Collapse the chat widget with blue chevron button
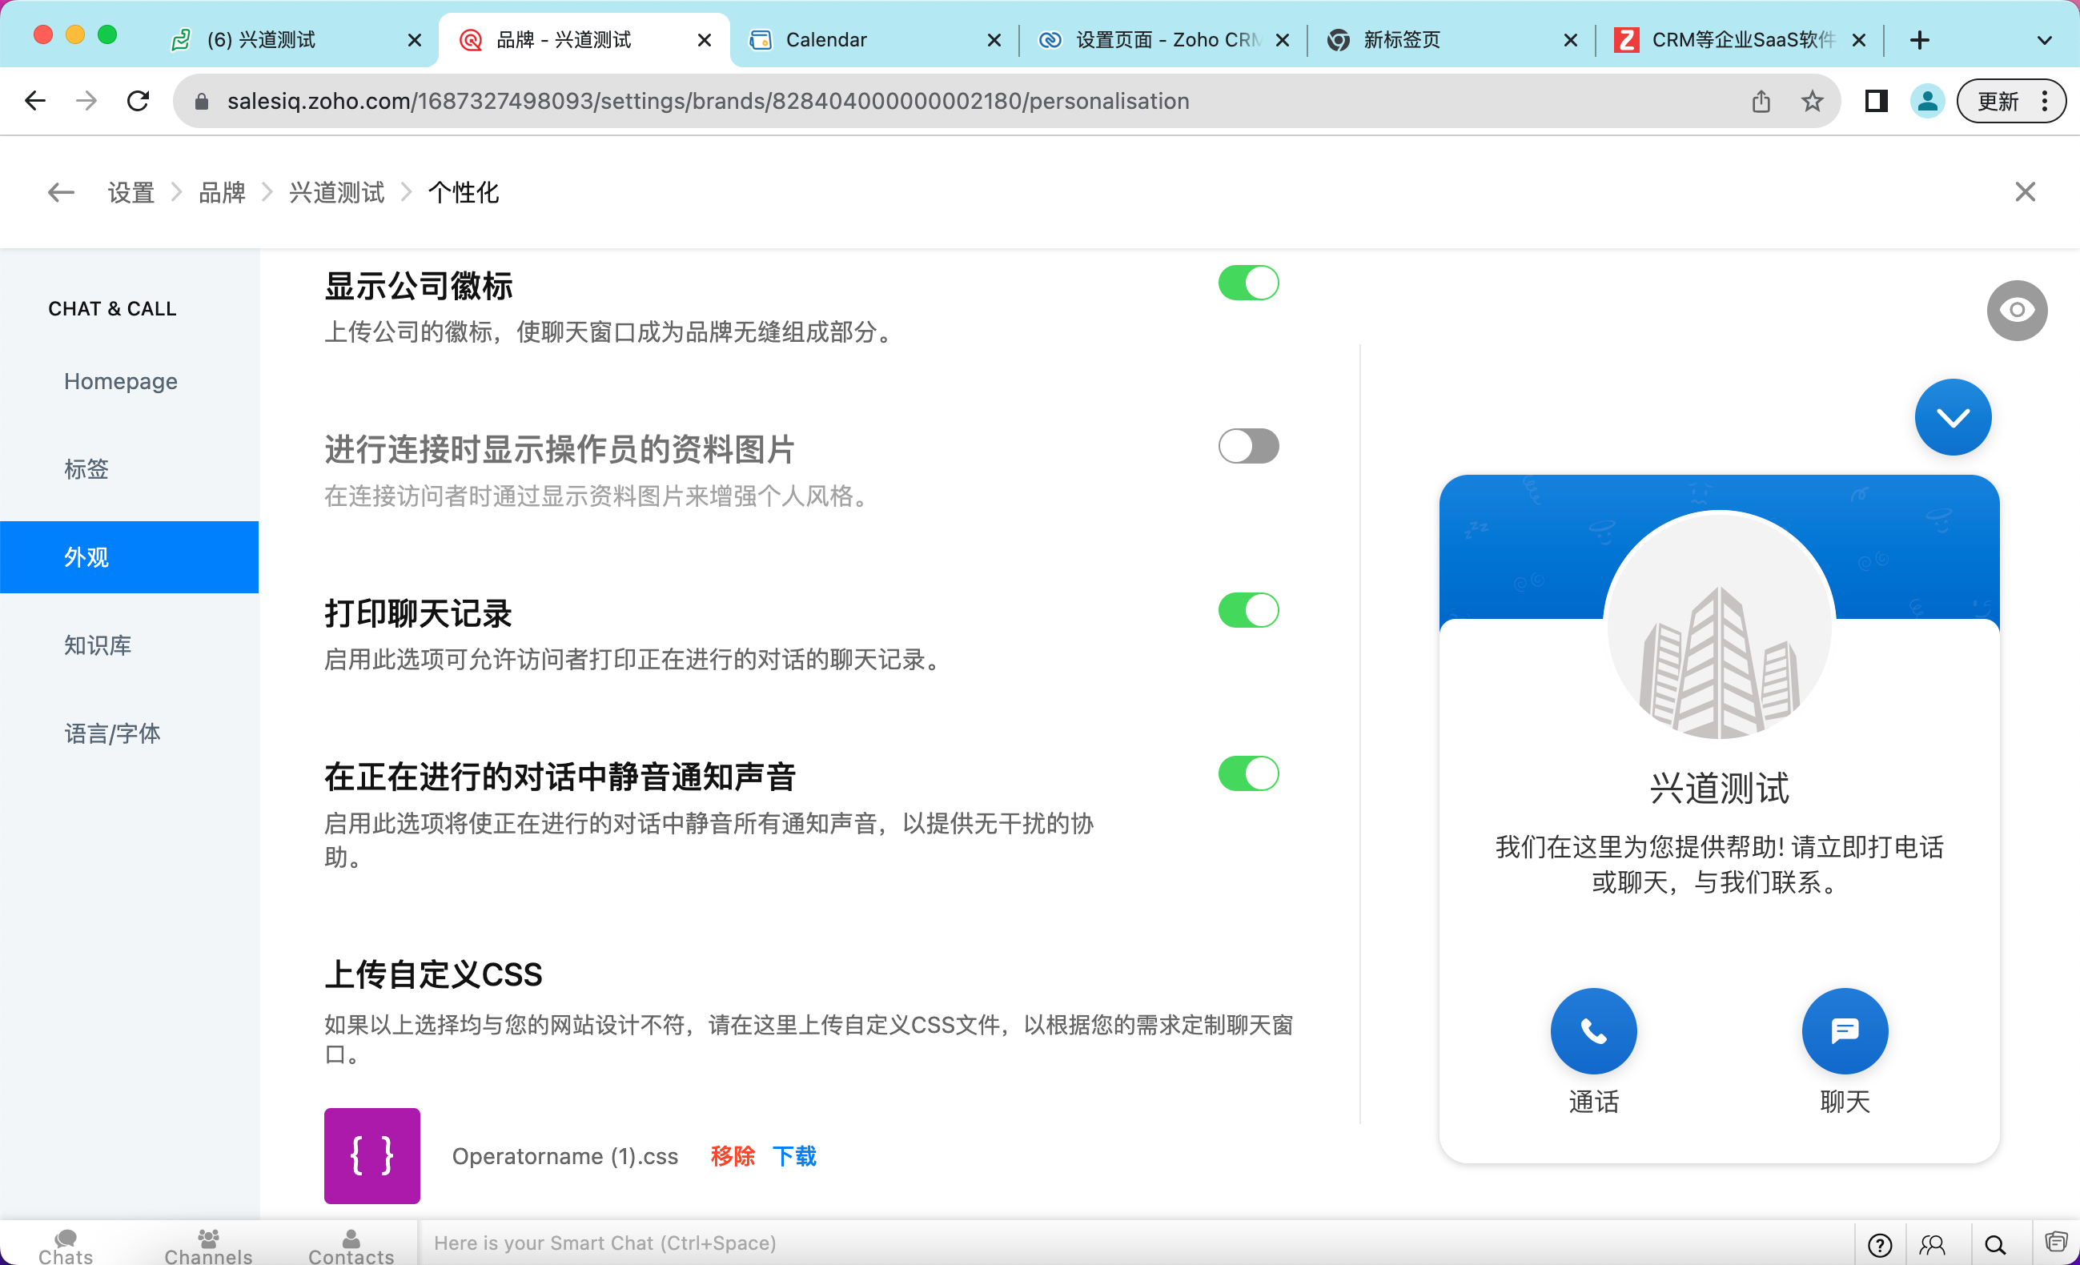The width and height of the screenshot is (2080, 1265). [x=1952, y=417]
